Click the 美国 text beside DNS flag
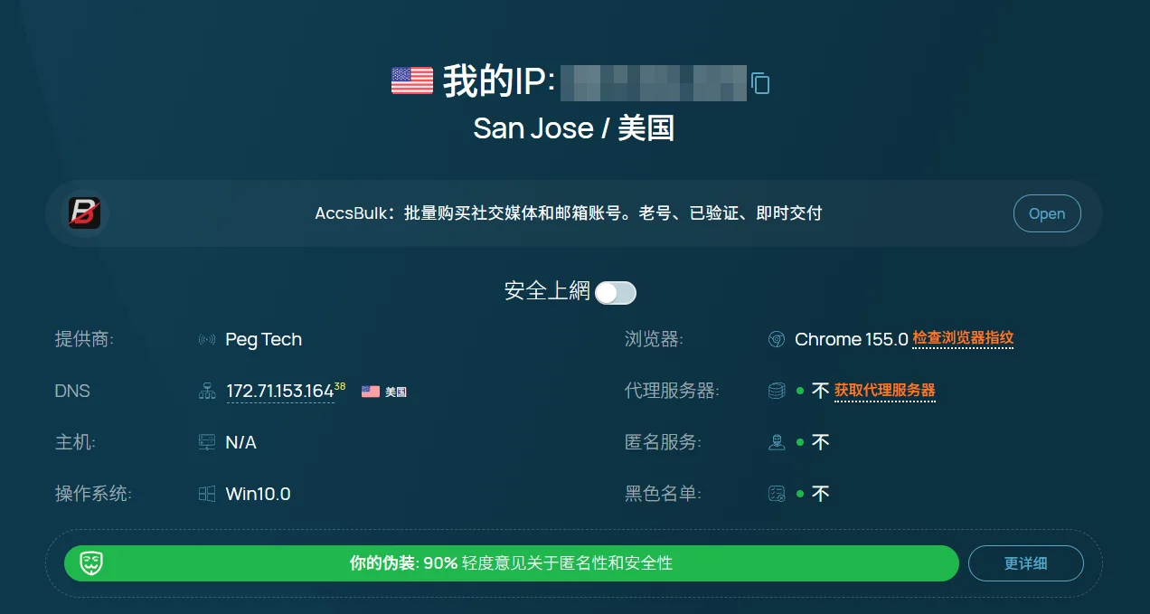The height and width of the screenshot is (614, 1150). [396, 392]
